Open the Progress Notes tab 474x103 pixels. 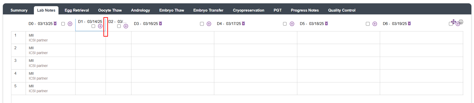tap(305, 10)
